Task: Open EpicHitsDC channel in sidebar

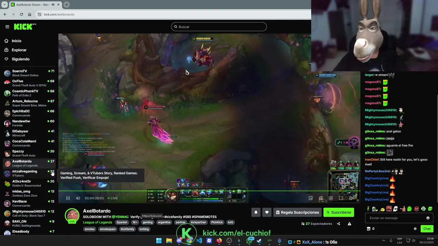Action: 29,113
